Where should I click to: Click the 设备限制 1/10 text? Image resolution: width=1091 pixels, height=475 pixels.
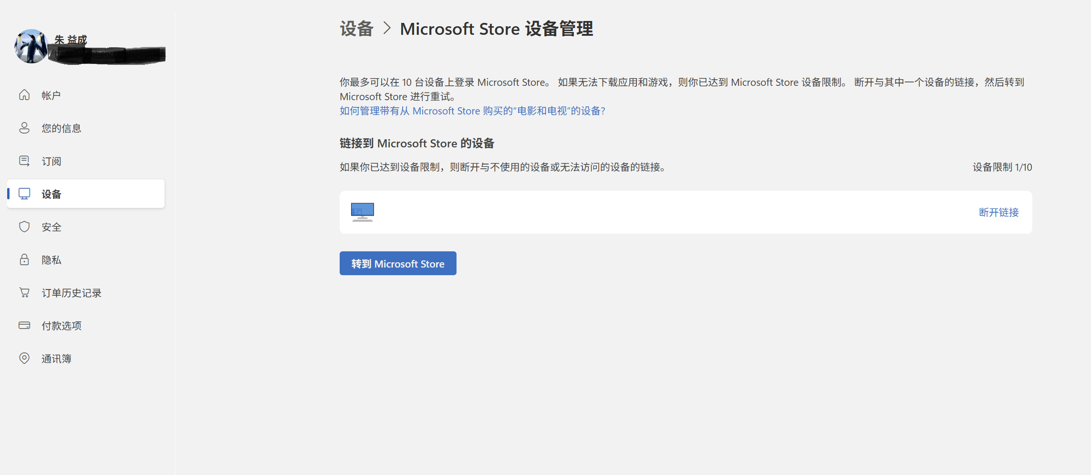pyautogui.click(x=1002, y=167)
